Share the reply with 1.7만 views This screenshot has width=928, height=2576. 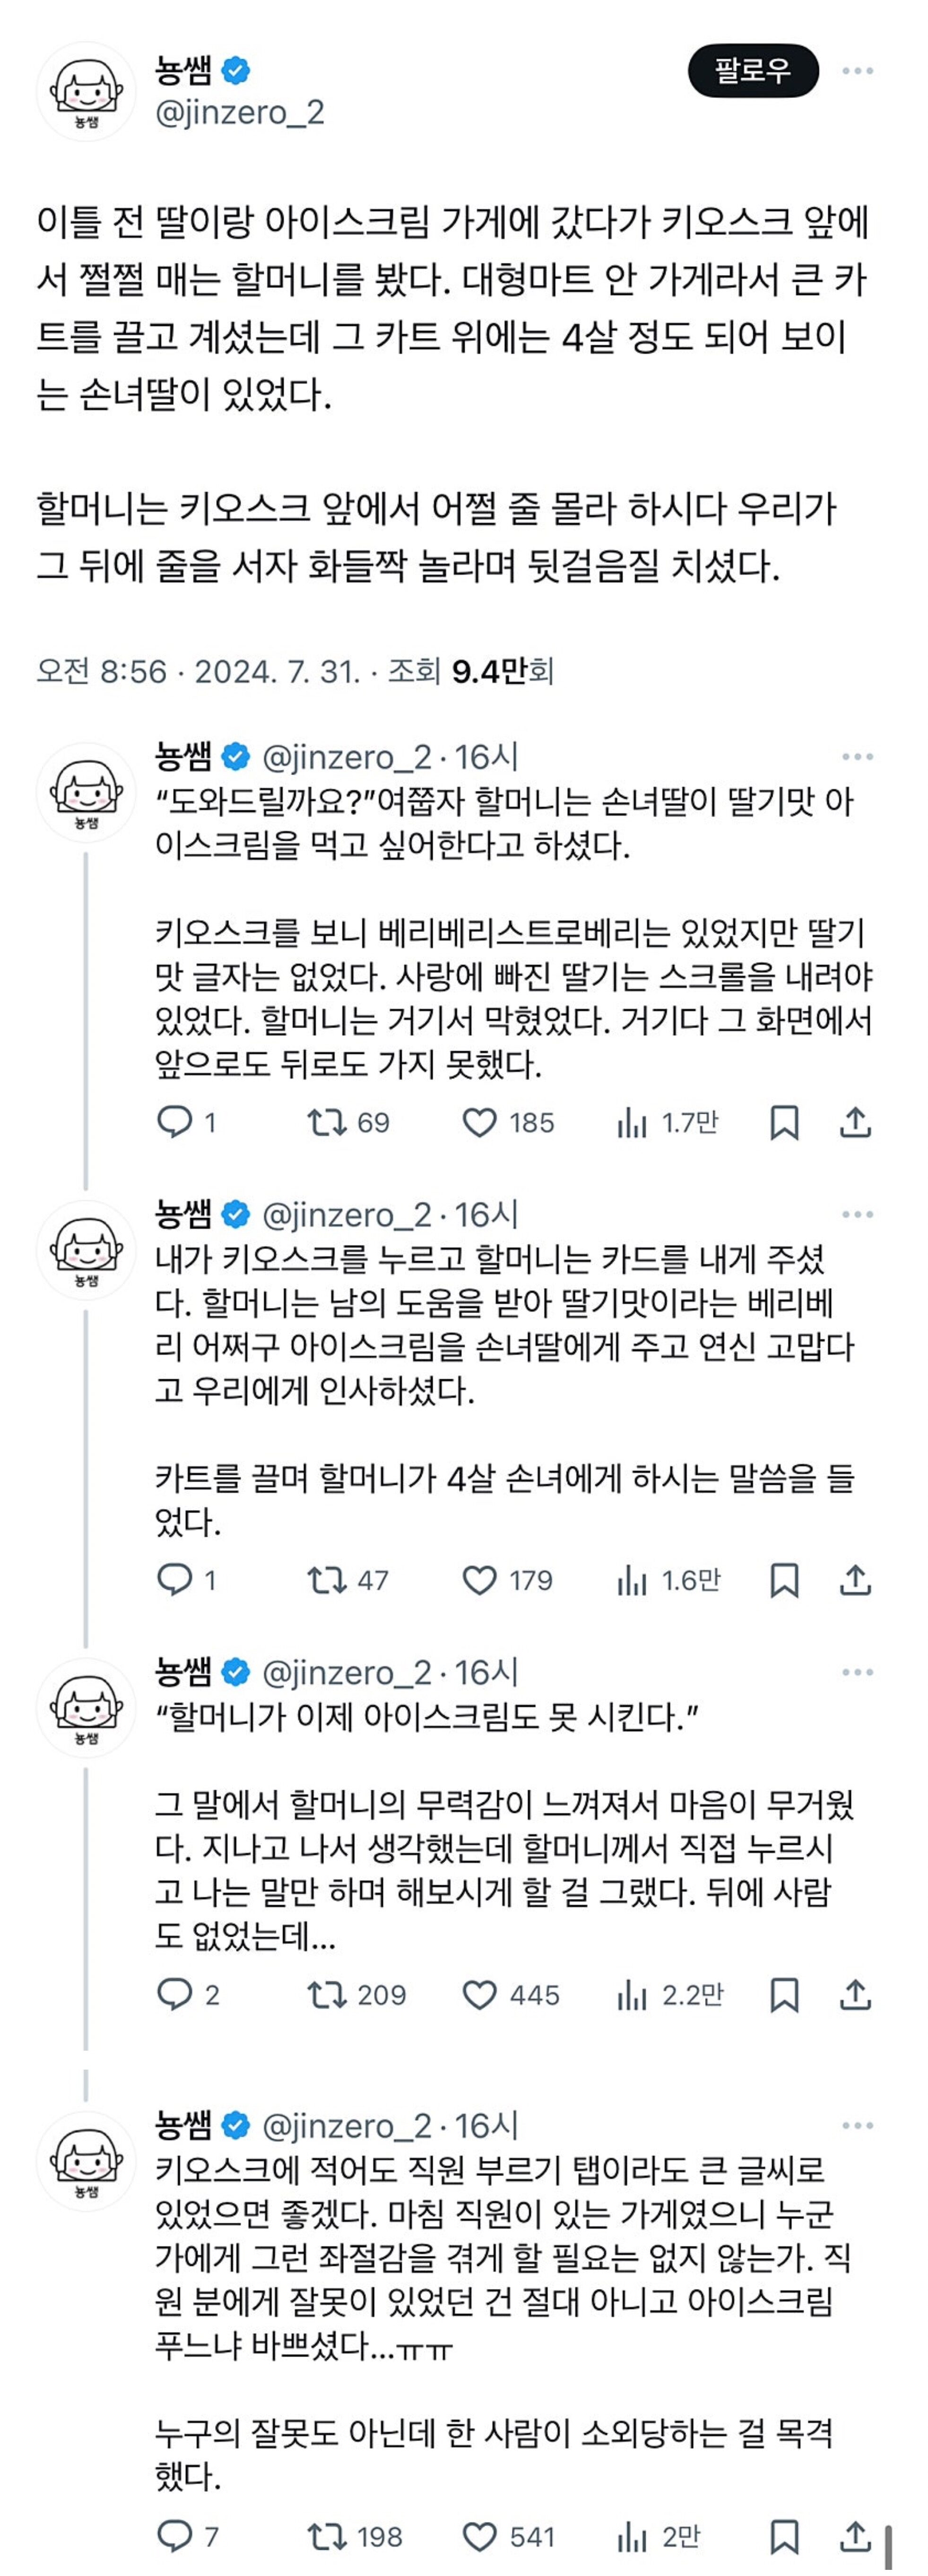pos(855,1122)
